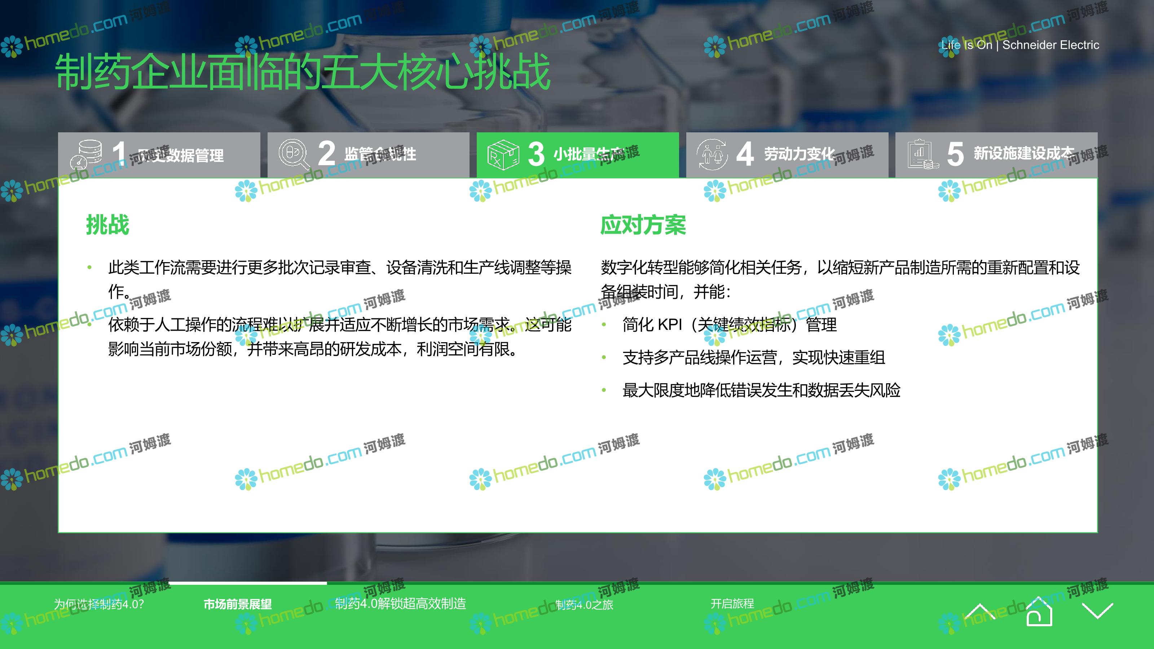Open 为何选择制药4.0? section
The width and height of the screenshot is (1154, 649).
[x=99, y=604]
